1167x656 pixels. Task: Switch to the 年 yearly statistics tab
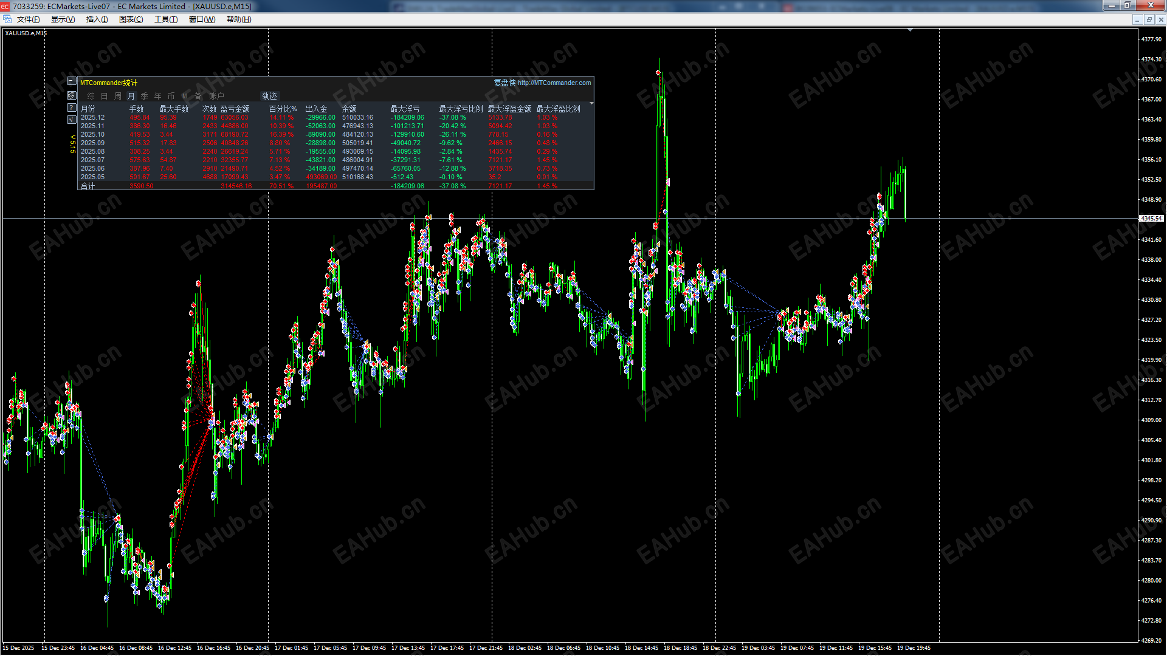pos(157,95)
